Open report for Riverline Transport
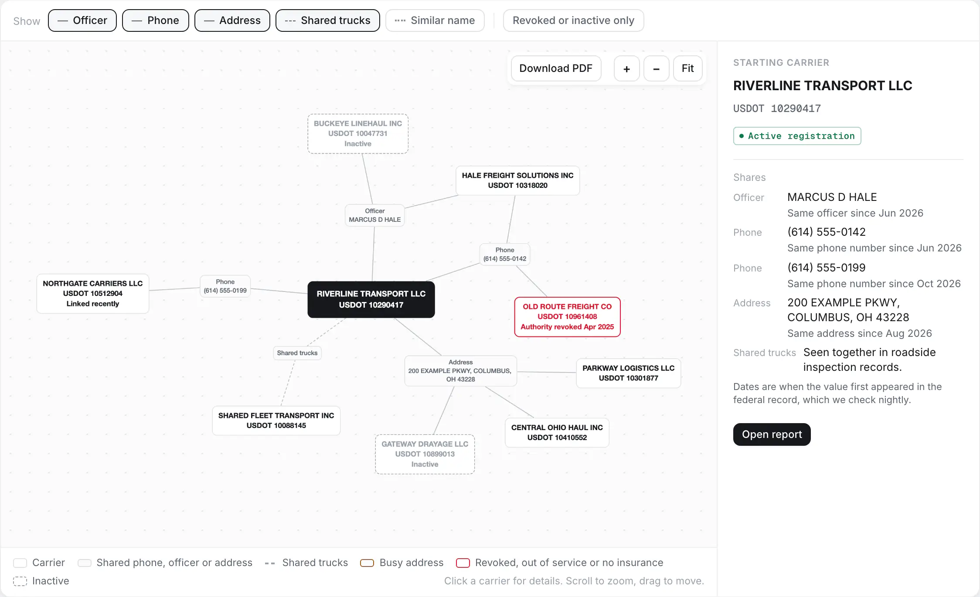Screen dimensions: 980x597 coord(772,434)
